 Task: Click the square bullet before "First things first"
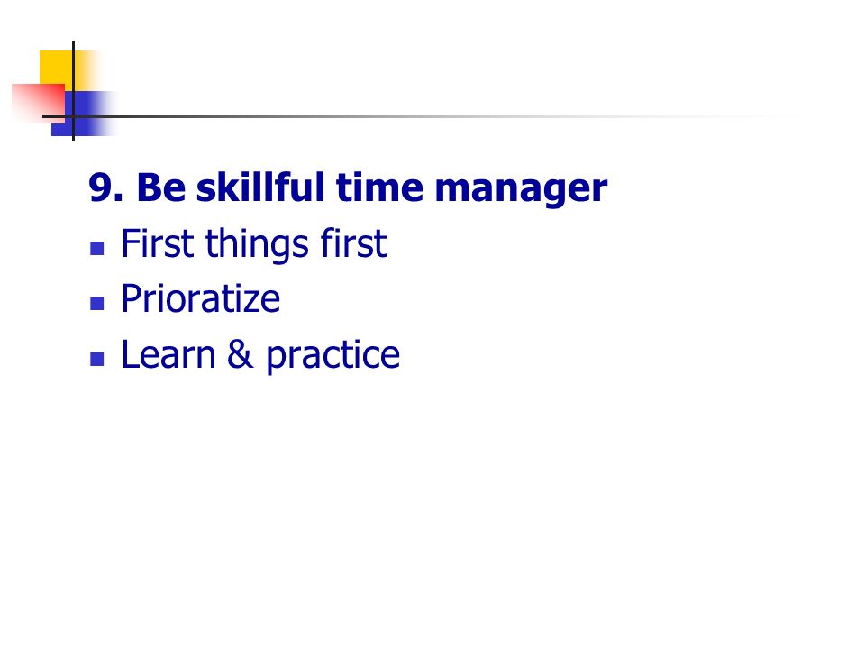97,249
